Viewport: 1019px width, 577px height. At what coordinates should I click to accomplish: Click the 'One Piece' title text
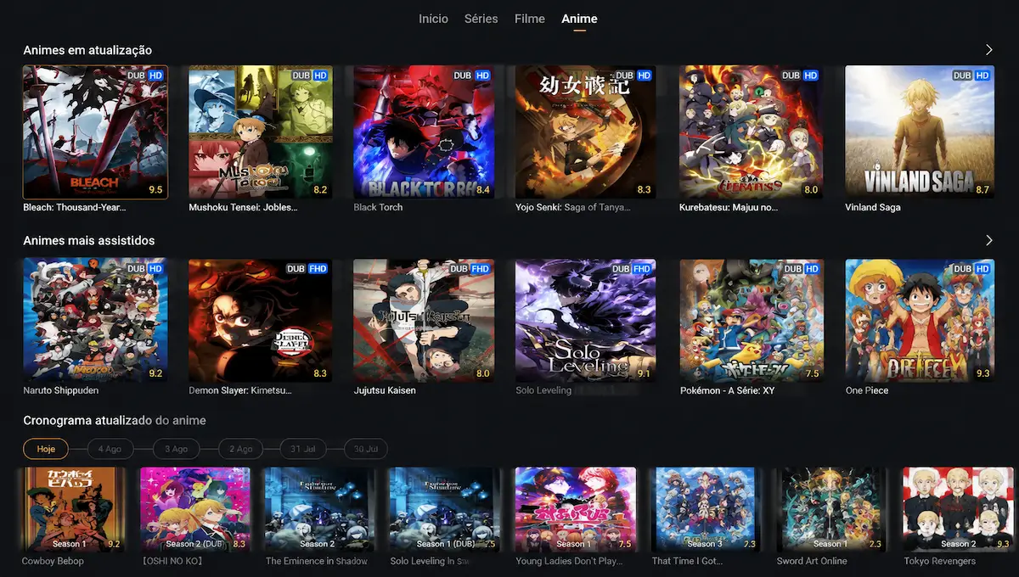pos(867,390)
